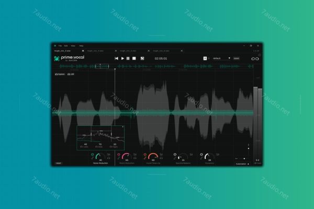Close the first (active) file tab
Screen dimensions: 314x209
point(83,51)
